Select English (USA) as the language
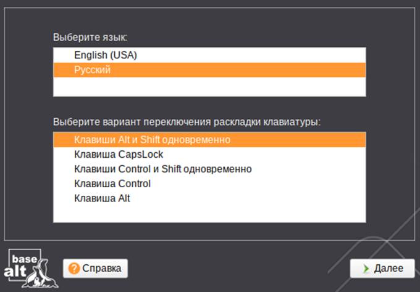This screenshot has width=420, height=292. coord(105,55)
